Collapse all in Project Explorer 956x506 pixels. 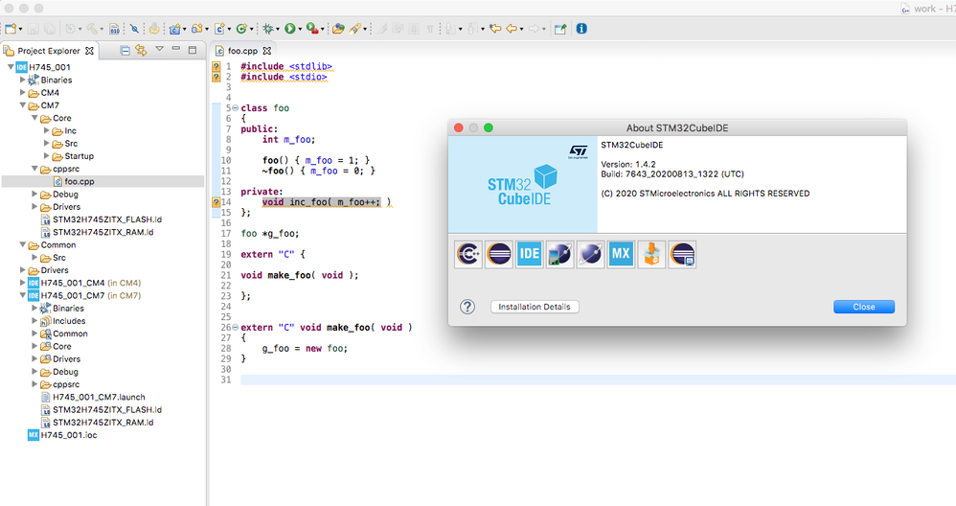[x=125, y=50]
